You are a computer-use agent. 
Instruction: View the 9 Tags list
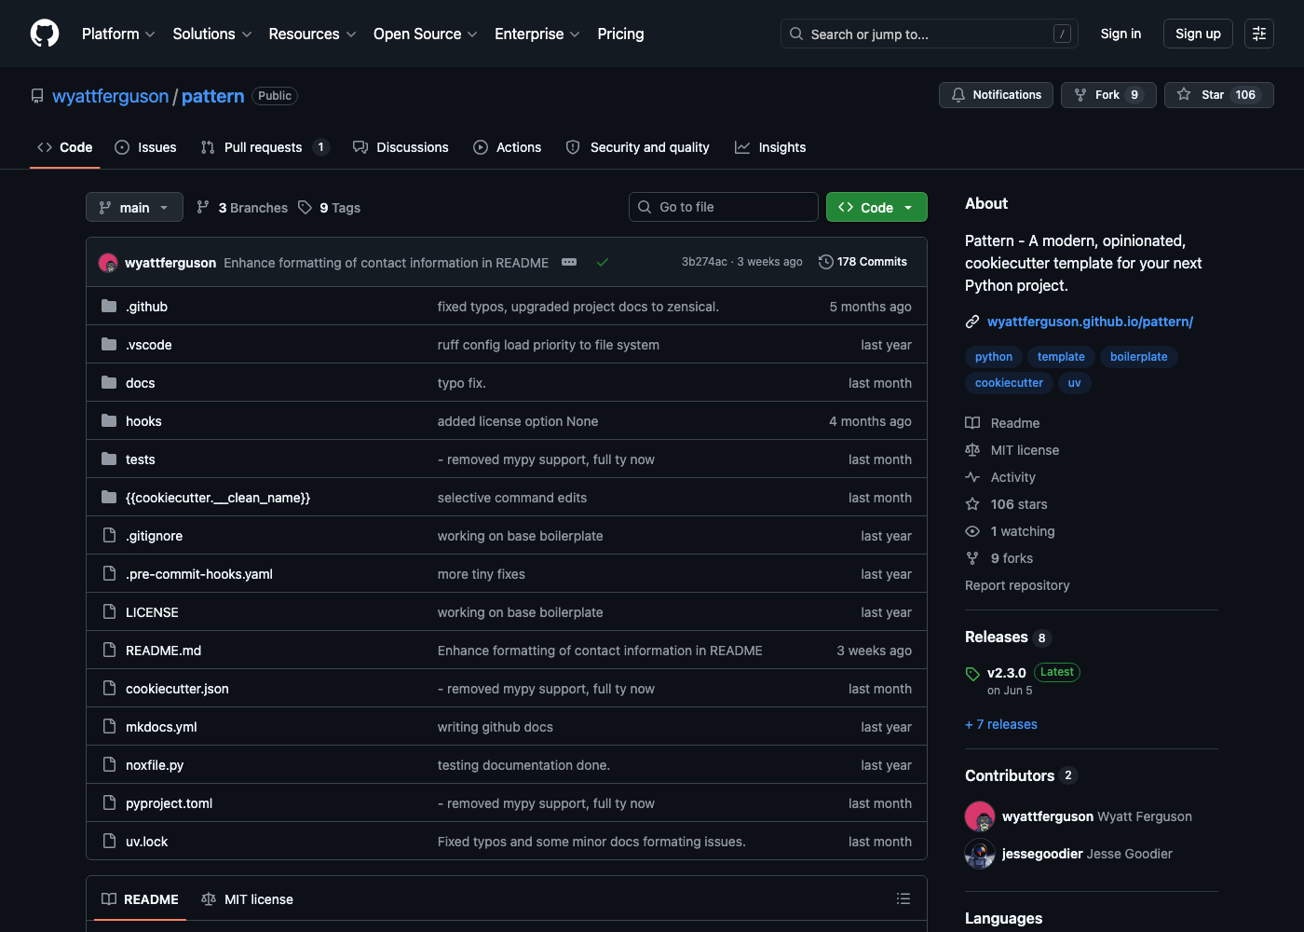(329, 208)
